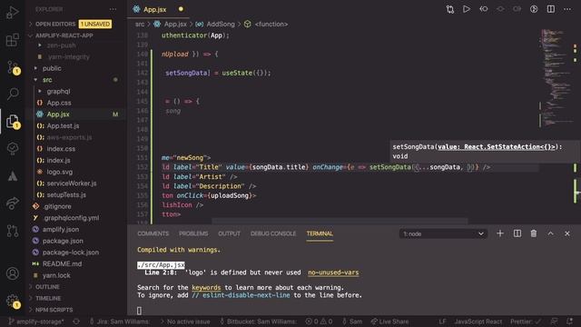Image resolution: width=581 pixels, height=327 pixels.
Task: Collapse the src folder
Action: (47, 80)
